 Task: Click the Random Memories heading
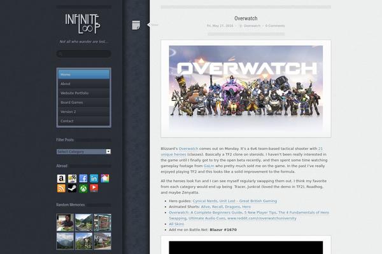pyautogui.click(x=71, y=205)
